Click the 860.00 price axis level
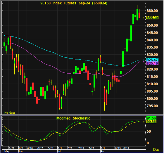Viewport: 164px width, 154px height. 152,11
